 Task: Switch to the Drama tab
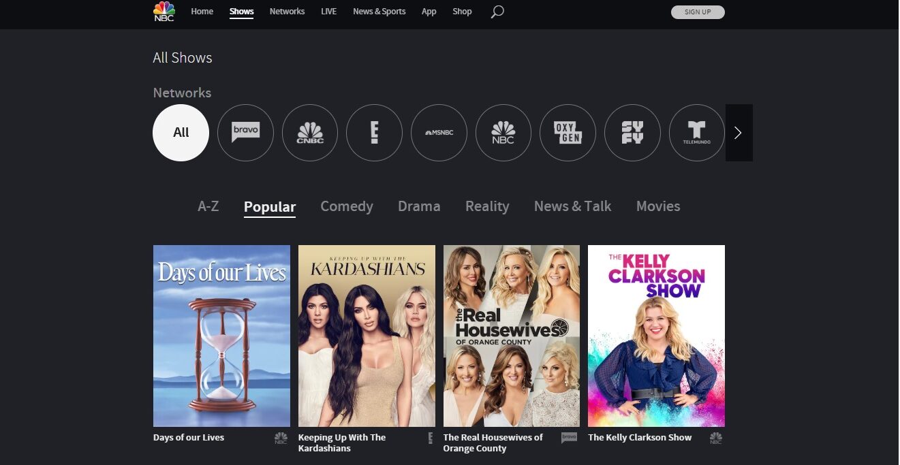419,206
